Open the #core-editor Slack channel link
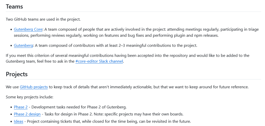This screenshot has width=265, height=126. [99, 61]
